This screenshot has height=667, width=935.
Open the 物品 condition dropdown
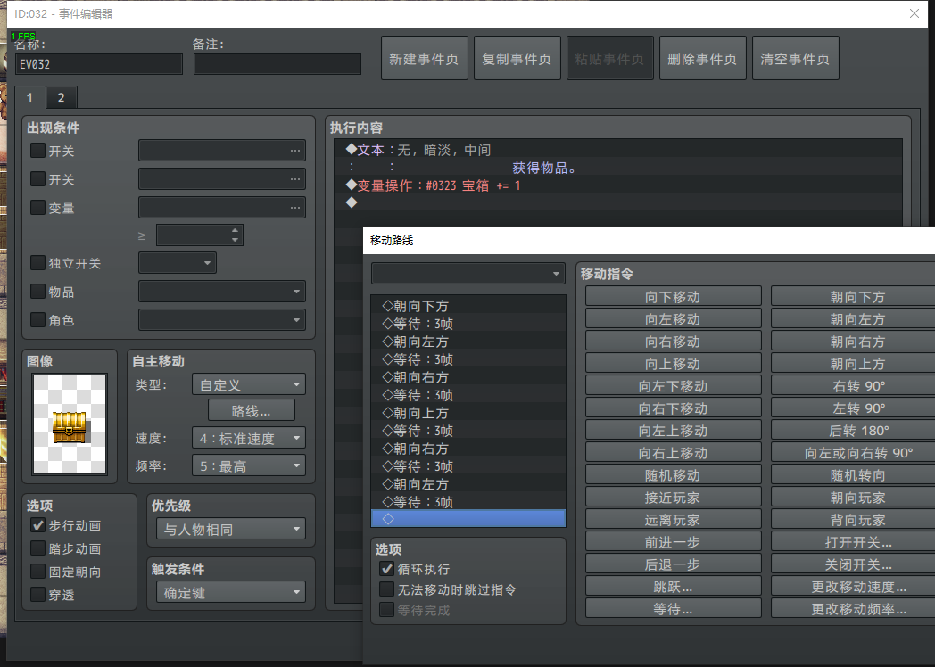222,292
